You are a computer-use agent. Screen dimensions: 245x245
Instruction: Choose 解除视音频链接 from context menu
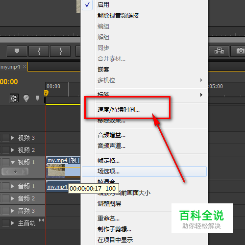(118, 16)
